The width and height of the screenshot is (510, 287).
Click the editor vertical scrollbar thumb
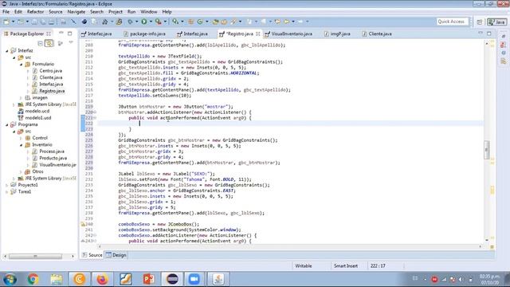(x=487, y=150)
